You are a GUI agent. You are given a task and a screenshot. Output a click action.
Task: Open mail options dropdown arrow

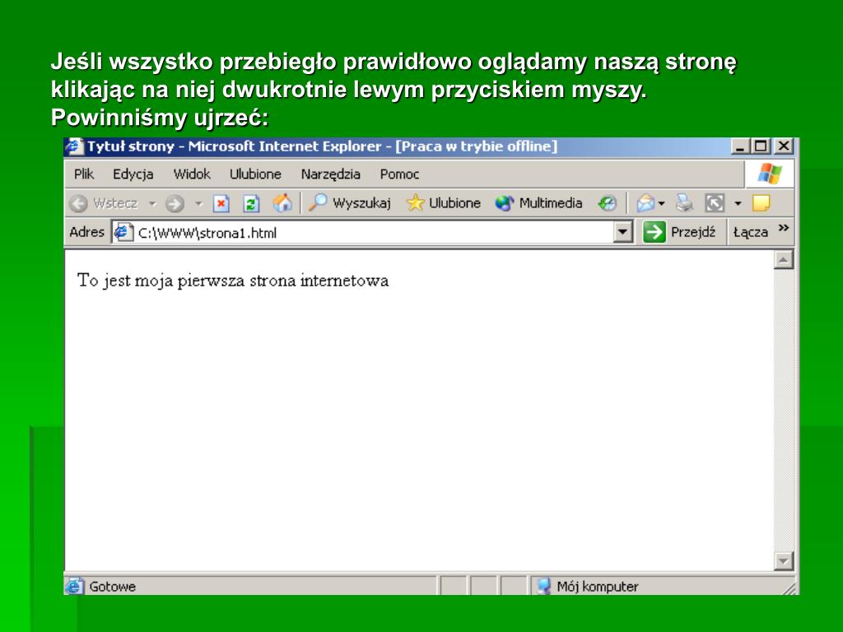click(662, 204)
